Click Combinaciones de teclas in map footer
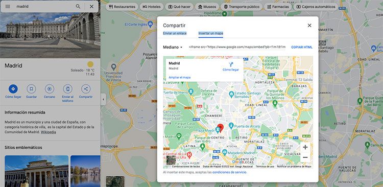Screen dimensions: 383x187 click(186, 167)
